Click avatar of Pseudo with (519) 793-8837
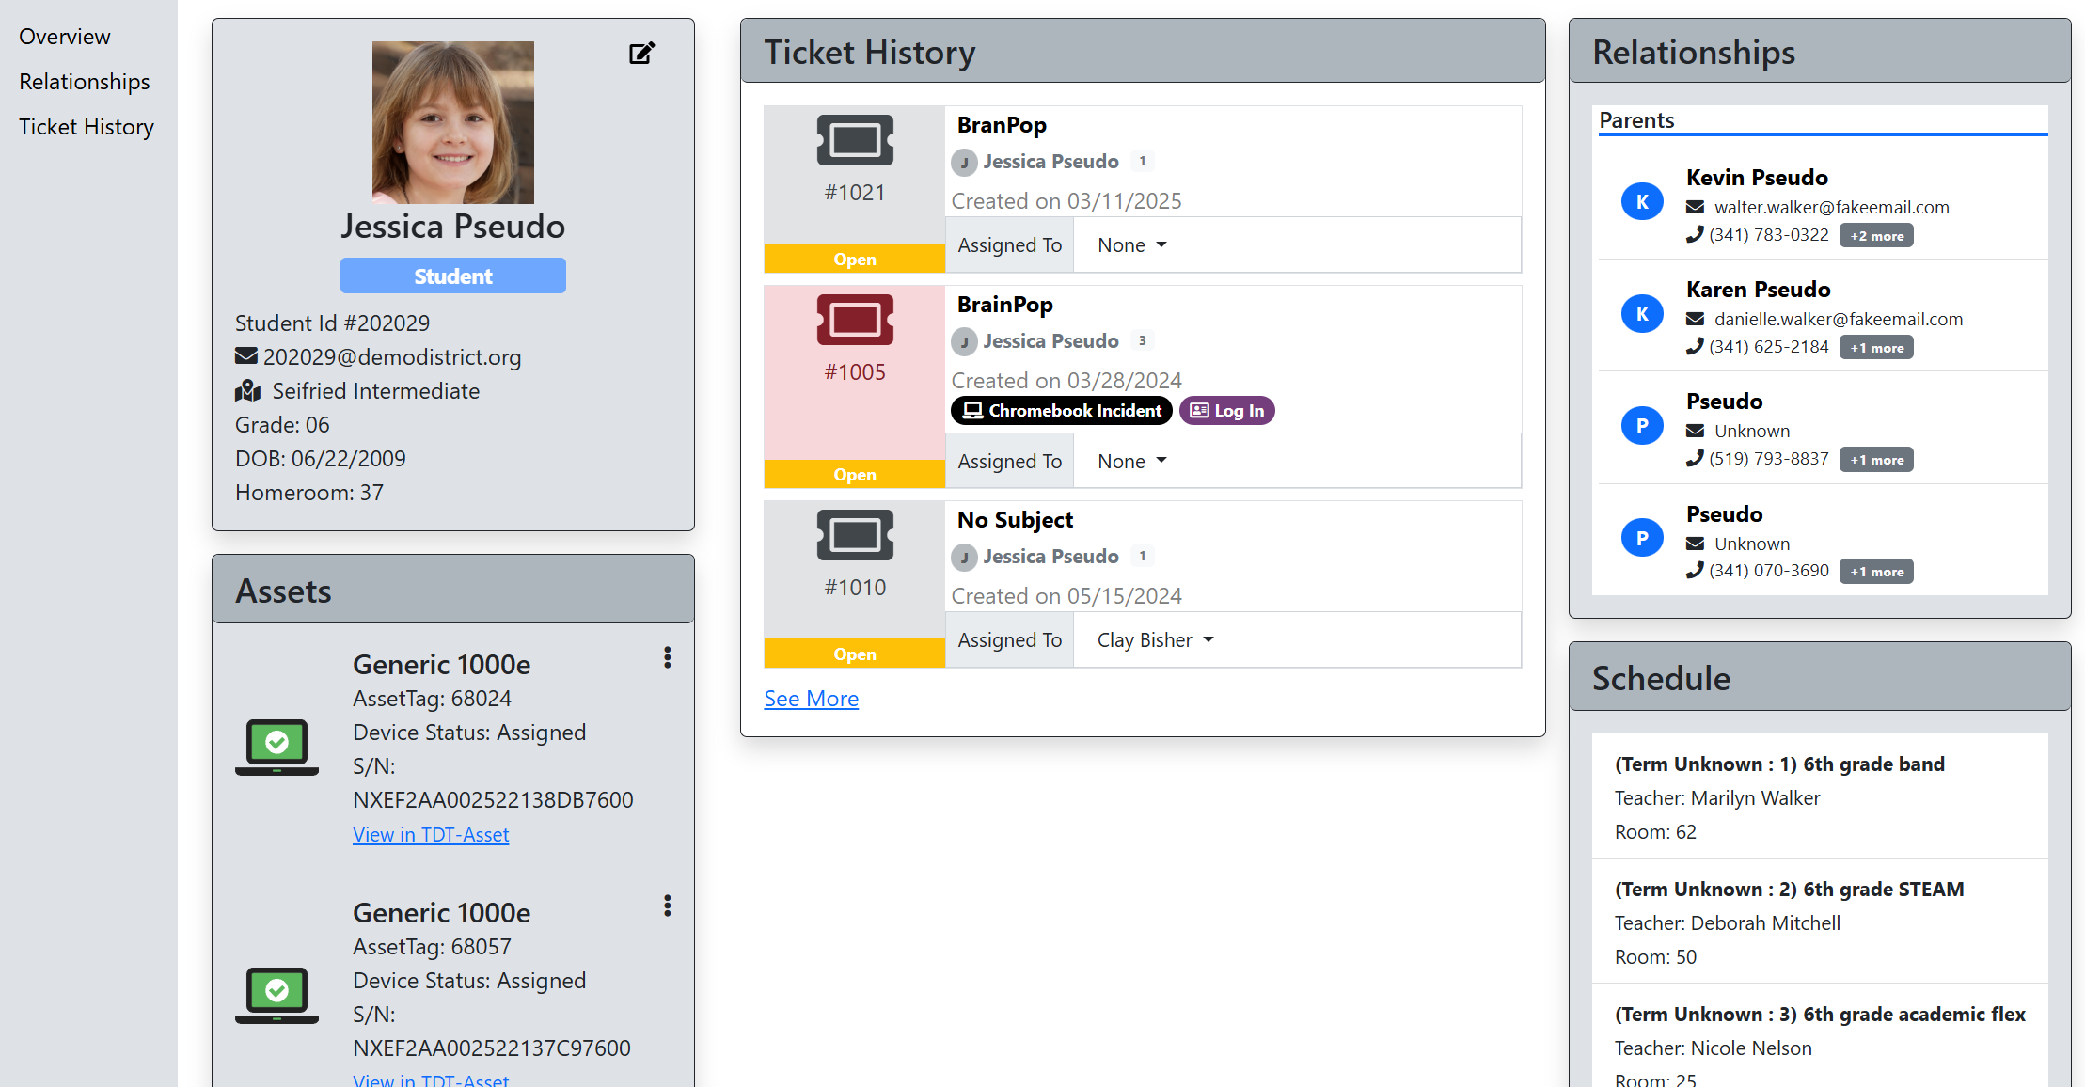This screenshot has height=1087, width=2085. click(x=1642, y=425)
